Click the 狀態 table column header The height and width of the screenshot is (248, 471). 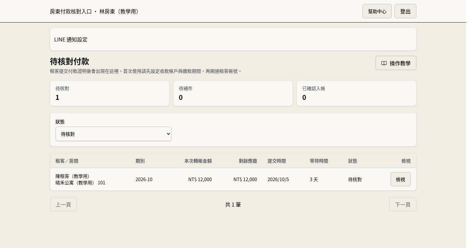coord(353,161)
